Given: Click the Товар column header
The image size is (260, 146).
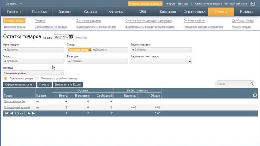Looking at the screenshot, I should [19, 93].
